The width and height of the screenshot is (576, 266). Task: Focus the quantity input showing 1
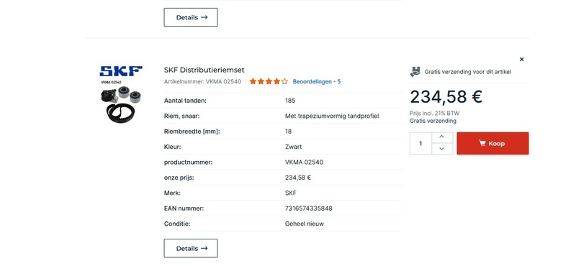420,144
